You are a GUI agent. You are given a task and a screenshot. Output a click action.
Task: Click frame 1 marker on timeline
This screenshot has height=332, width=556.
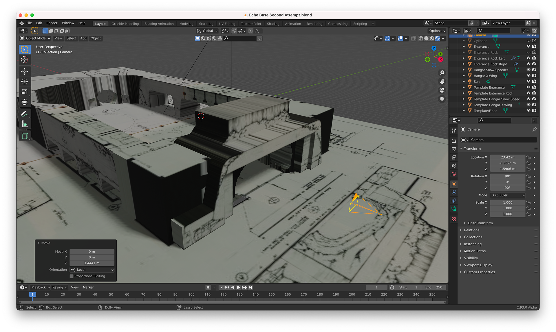click(x=32, y=294)
